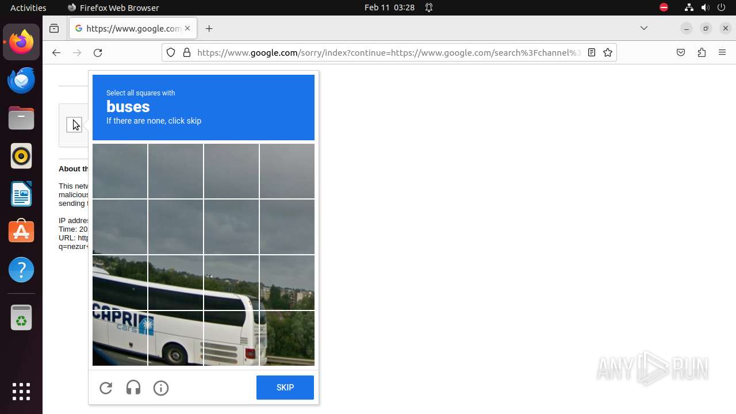Screen dimensions: 736x414
Task: Open Firefox Web Browser app menu
Action: point(113,7)
